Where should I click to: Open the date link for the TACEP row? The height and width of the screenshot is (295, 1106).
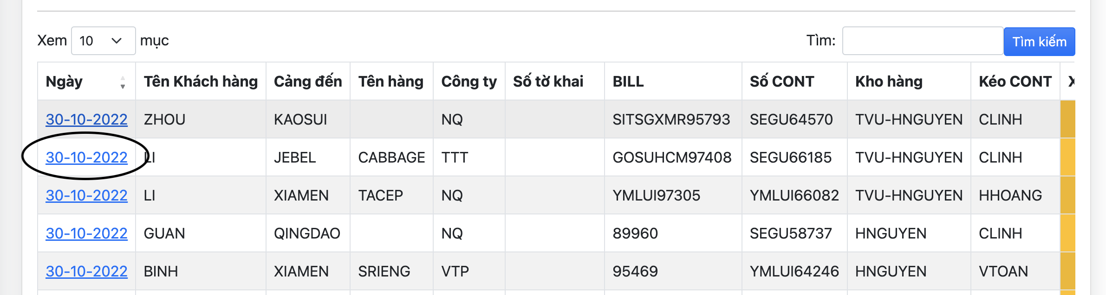pyautogui.click(x=86, y=195)
